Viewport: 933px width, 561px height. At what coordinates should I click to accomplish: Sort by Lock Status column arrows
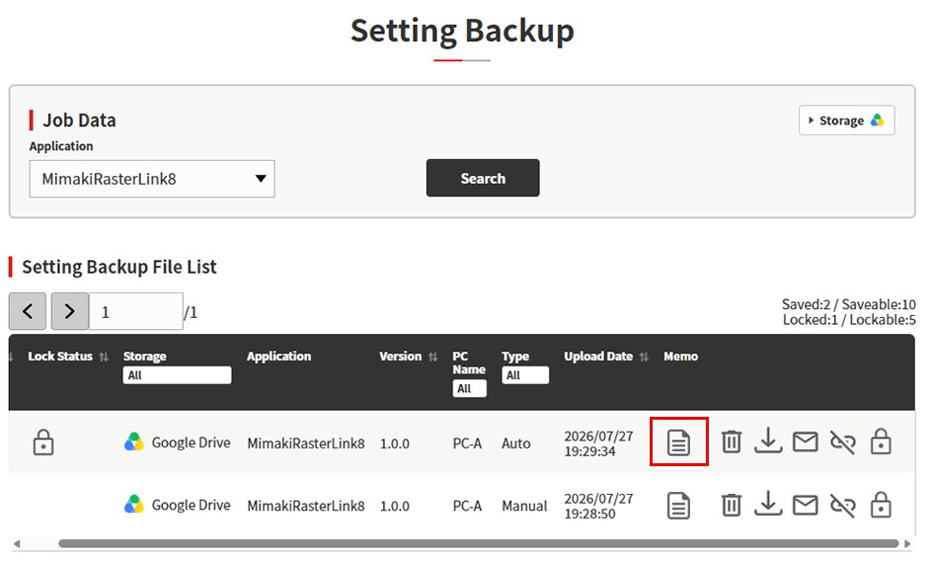pyautogui.click(x=104, y=357)
